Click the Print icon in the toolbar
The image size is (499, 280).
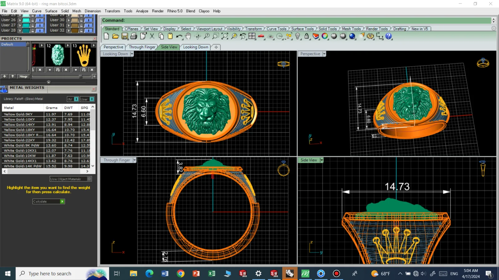[x=134, y=36]
